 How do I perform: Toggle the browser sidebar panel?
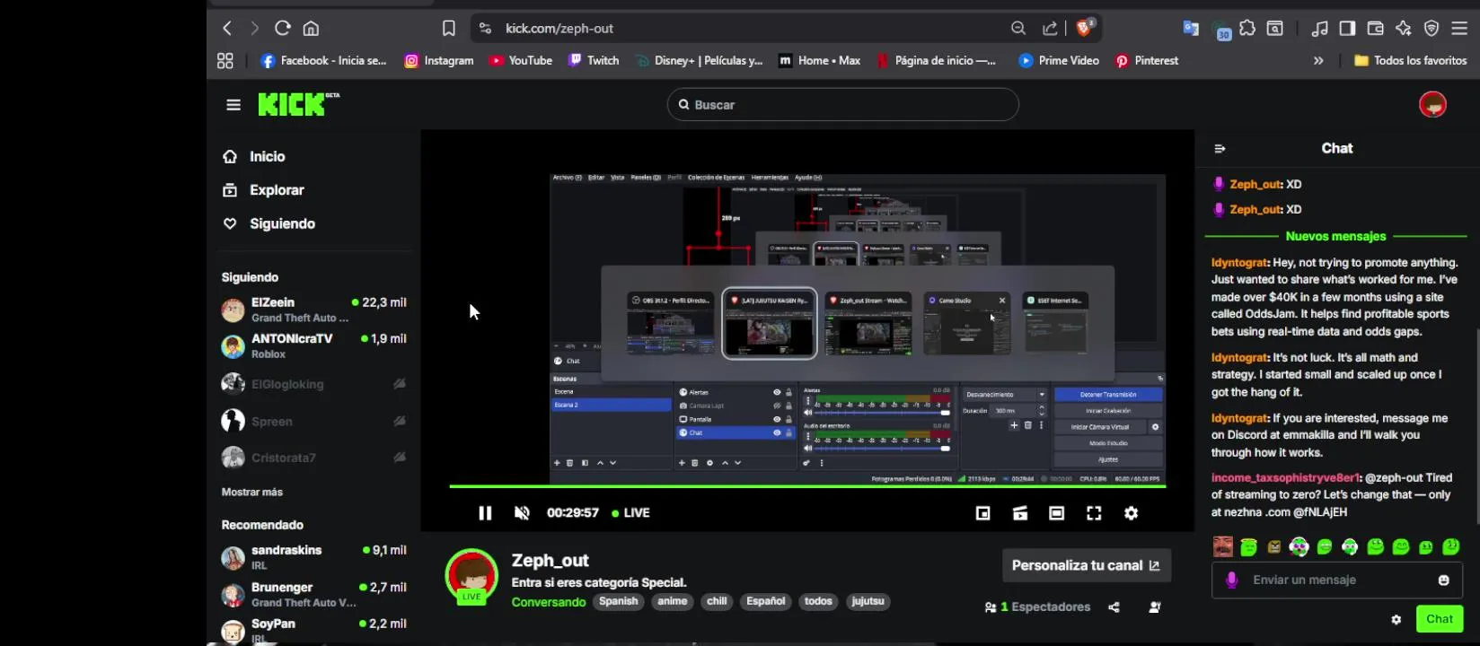coord(1347,29)
